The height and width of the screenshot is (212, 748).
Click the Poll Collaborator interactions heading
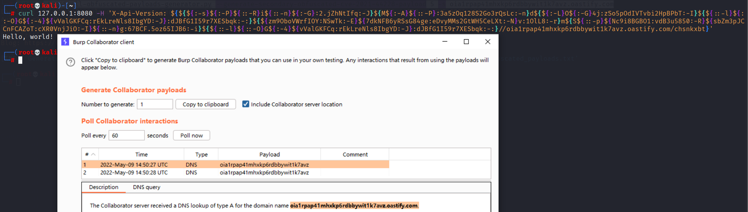click(130, 121)
